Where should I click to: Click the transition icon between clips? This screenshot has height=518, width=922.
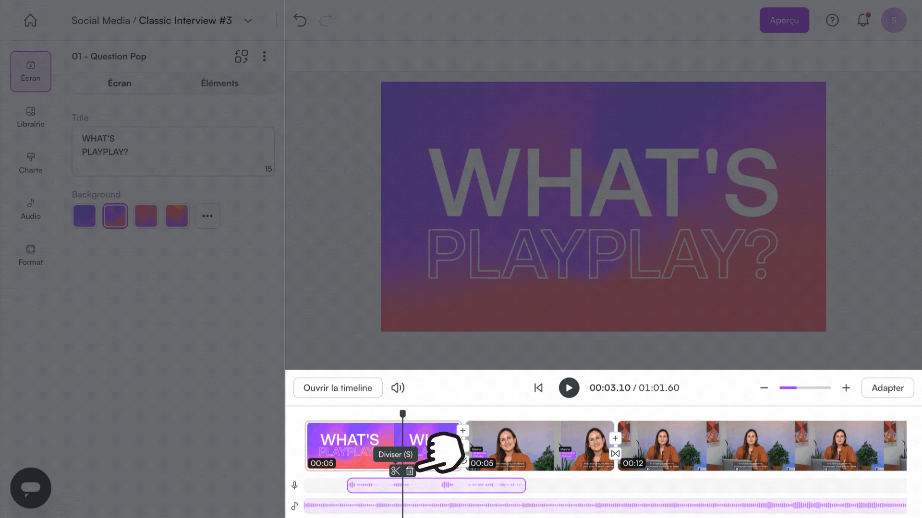click(x=615, y=453)
